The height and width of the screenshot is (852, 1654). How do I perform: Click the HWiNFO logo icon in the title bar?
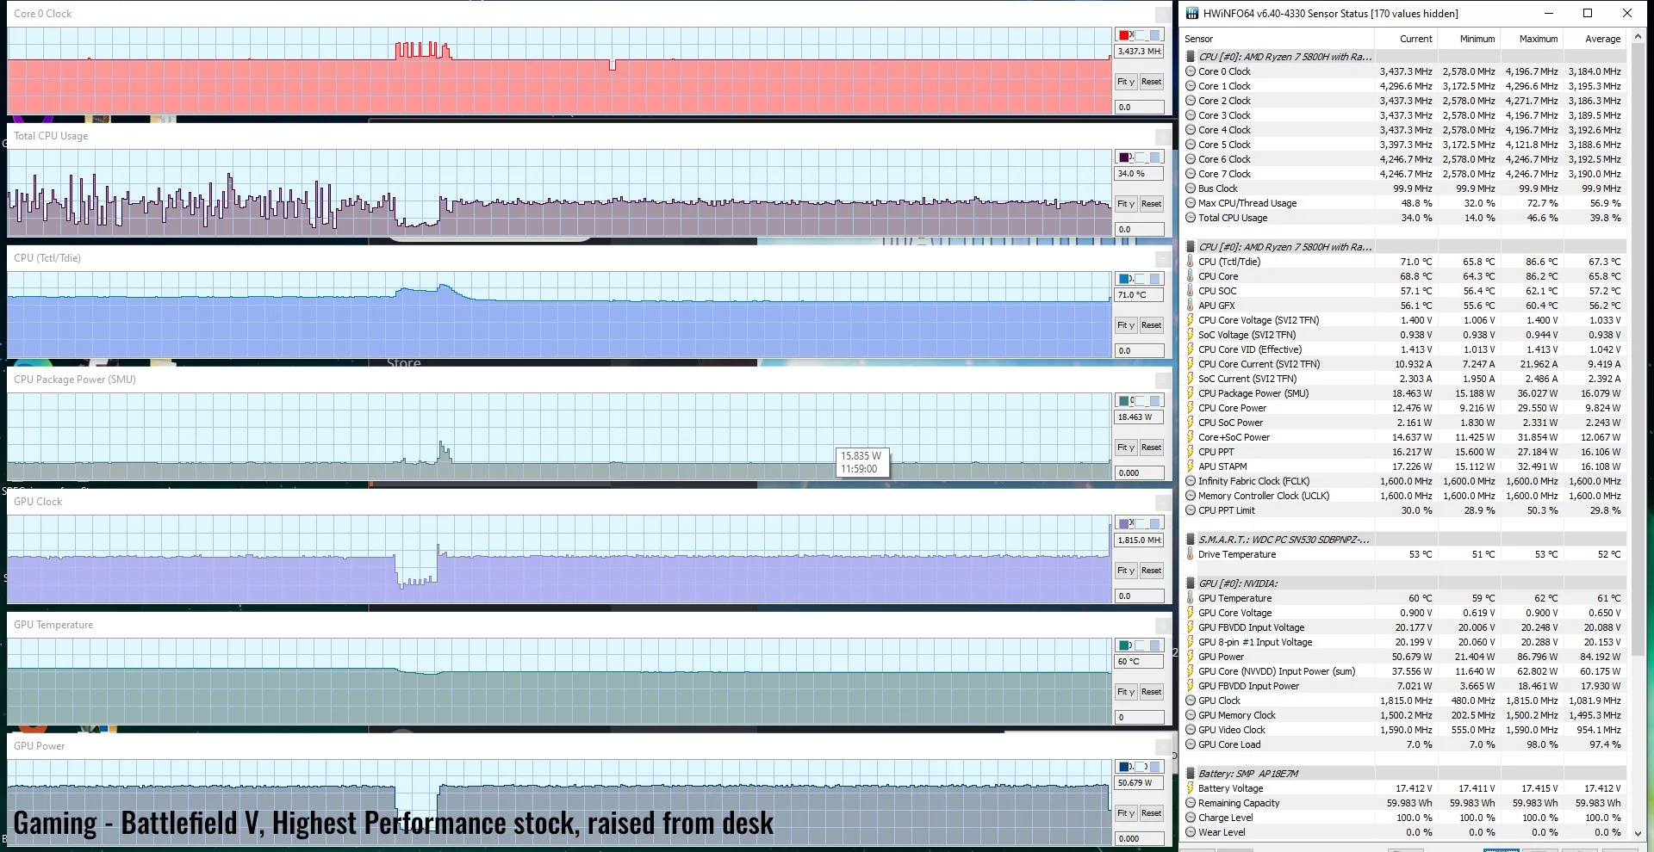[1193, 13]
